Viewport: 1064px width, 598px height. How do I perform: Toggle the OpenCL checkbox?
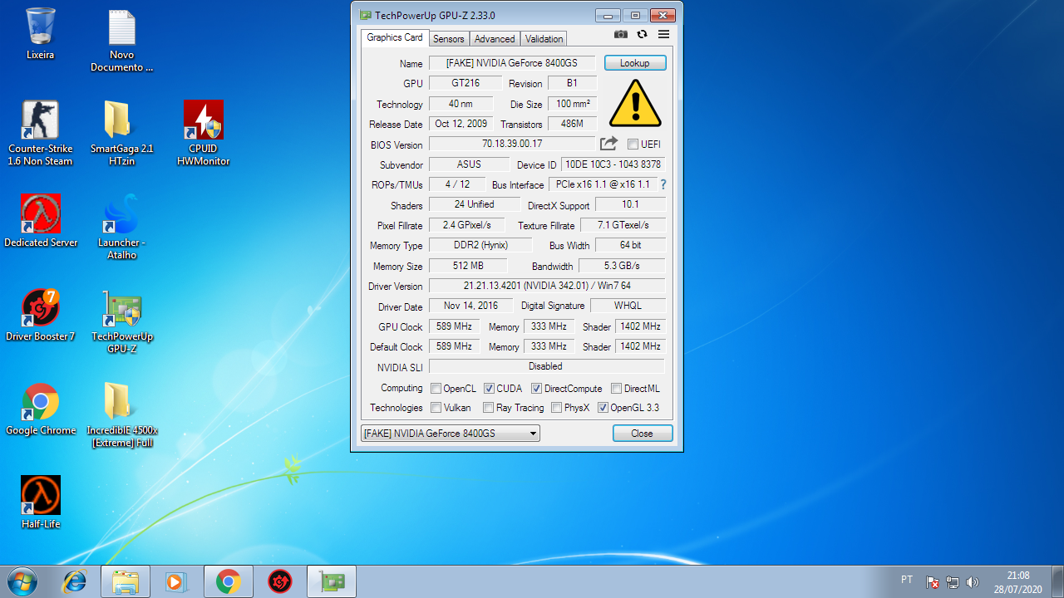click(x=436, y=389)
